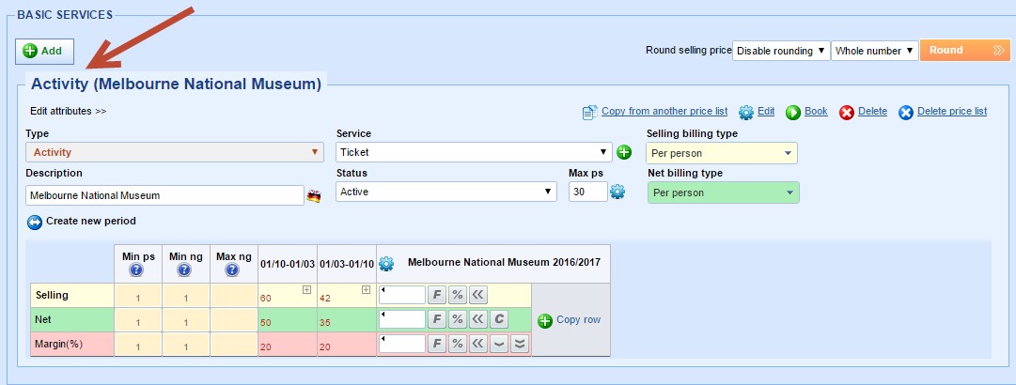Click the German flag translation icon
Image resolution: width=1016 pixels, height=385 pixels.
[x=314, y=195]
